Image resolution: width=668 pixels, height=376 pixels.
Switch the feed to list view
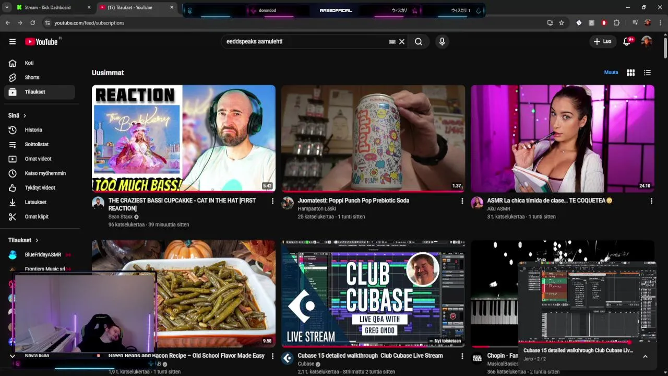(647, 73)
